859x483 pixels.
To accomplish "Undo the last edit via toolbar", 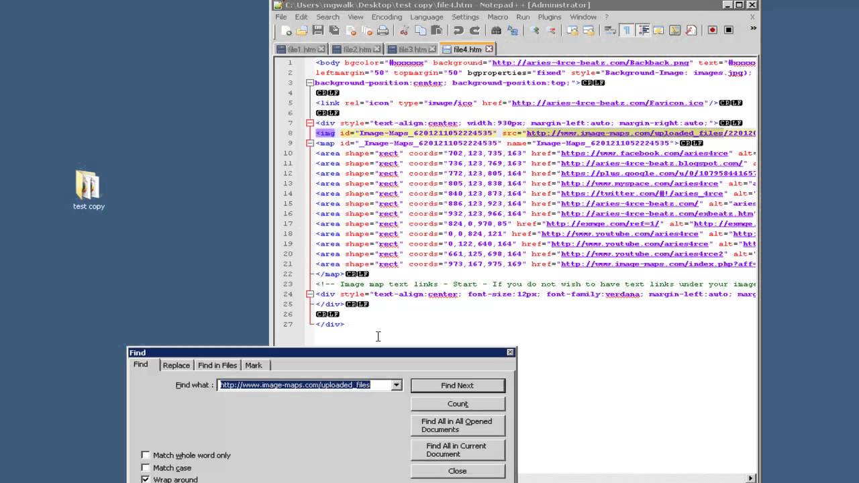I will 458,30.
